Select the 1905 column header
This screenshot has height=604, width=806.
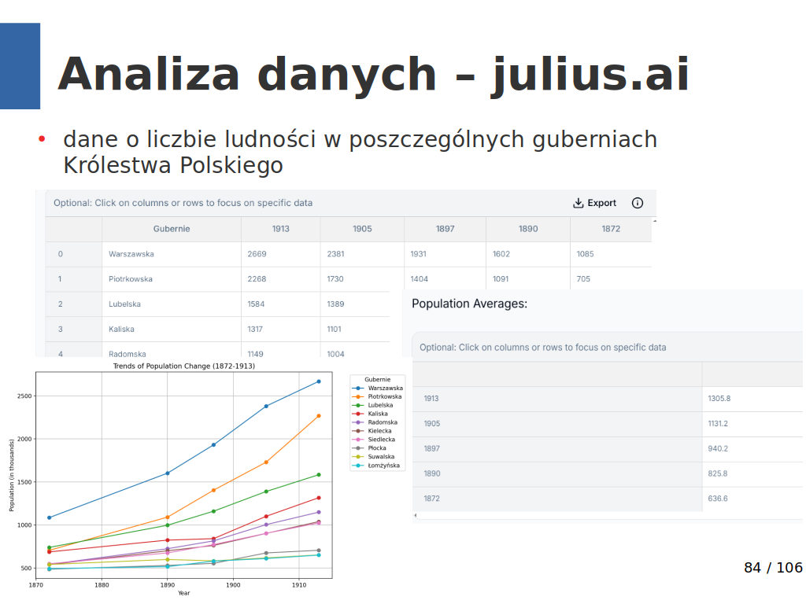pyautogui.click(x=362, y=229)
